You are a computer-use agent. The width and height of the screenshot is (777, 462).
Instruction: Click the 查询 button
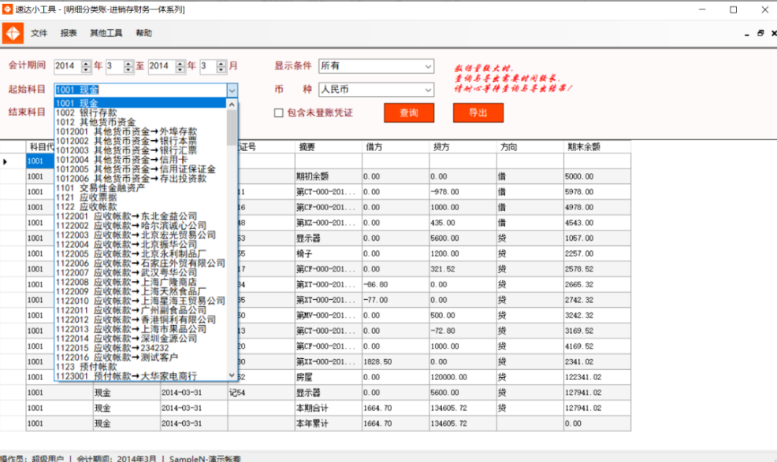408,113
